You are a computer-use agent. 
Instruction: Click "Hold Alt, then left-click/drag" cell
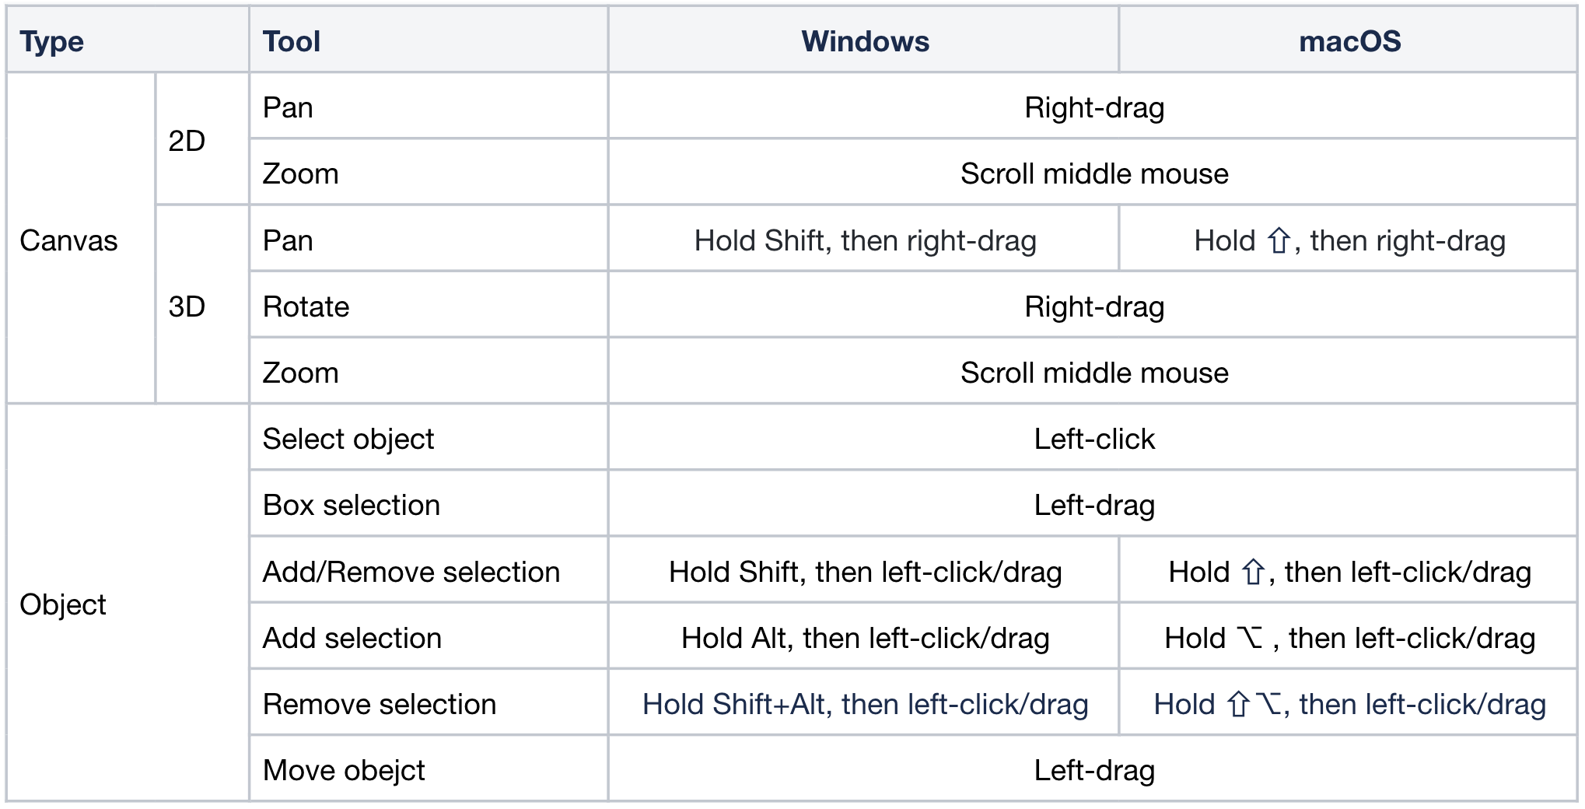click(865, 638)
